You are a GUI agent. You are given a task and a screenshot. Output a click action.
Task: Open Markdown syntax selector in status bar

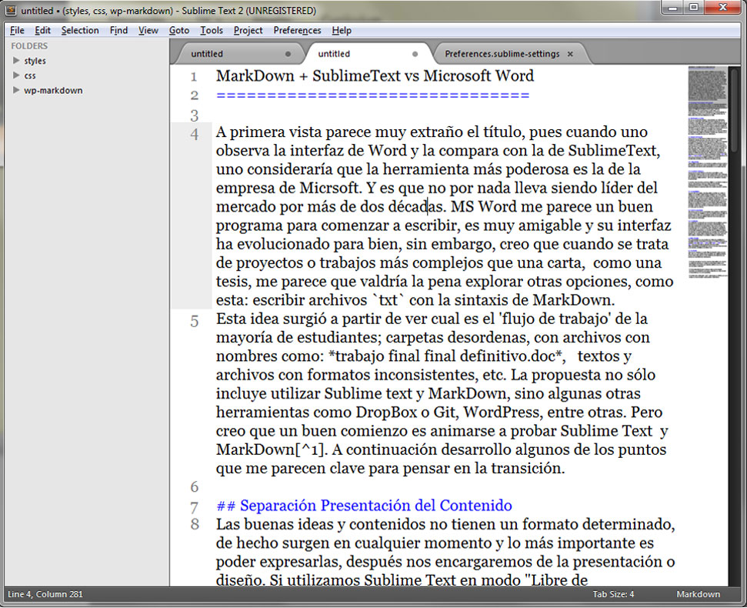[x=698, y=594]
